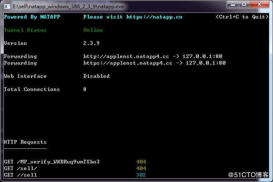Click version value '2.3.9'
The image size is (273, 182).
91,43
